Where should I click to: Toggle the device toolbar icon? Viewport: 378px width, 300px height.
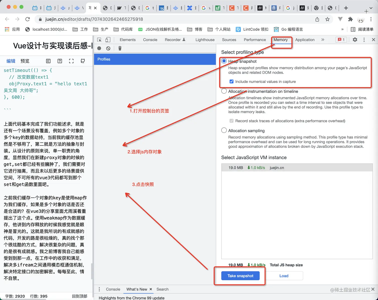point(108,40)
